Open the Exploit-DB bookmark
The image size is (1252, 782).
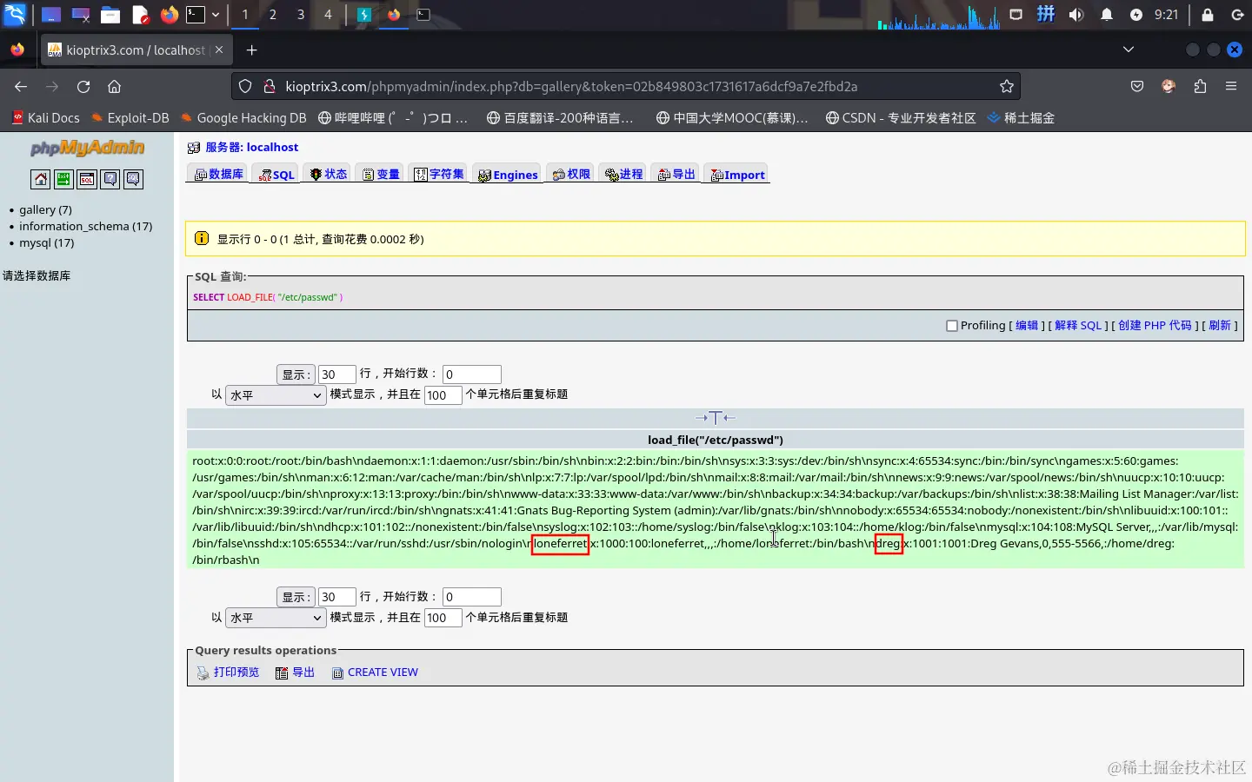click(130, 118)
